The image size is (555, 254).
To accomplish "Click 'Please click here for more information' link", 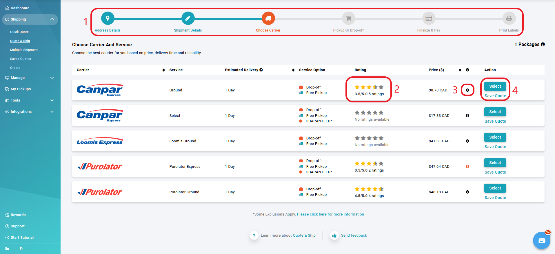I will coord(330,214).
